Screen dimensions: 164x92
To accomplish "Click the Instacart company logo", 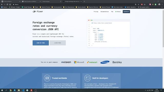I will [92, 62].
